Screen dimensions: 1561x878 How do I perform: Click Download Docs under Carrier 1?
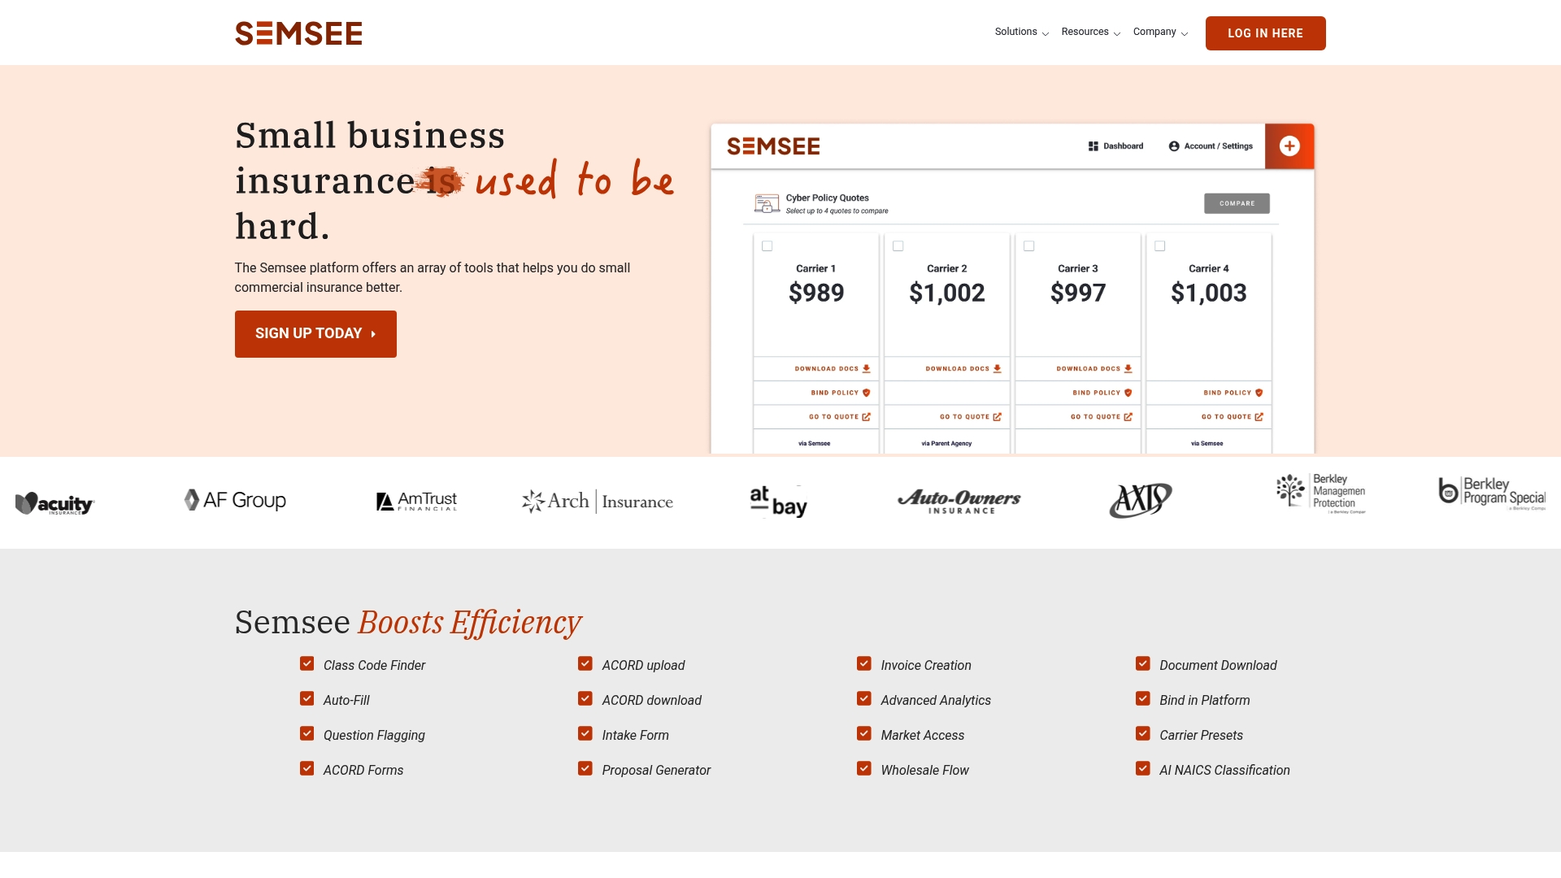click(x=833, y=369)
